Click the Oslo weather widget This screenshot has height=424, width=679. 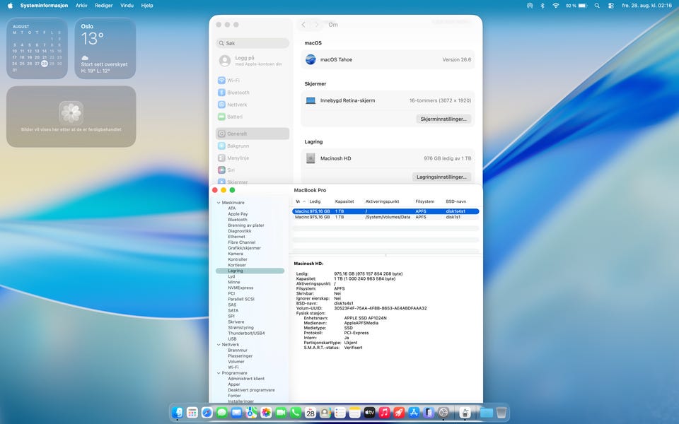tap(105, 49)
